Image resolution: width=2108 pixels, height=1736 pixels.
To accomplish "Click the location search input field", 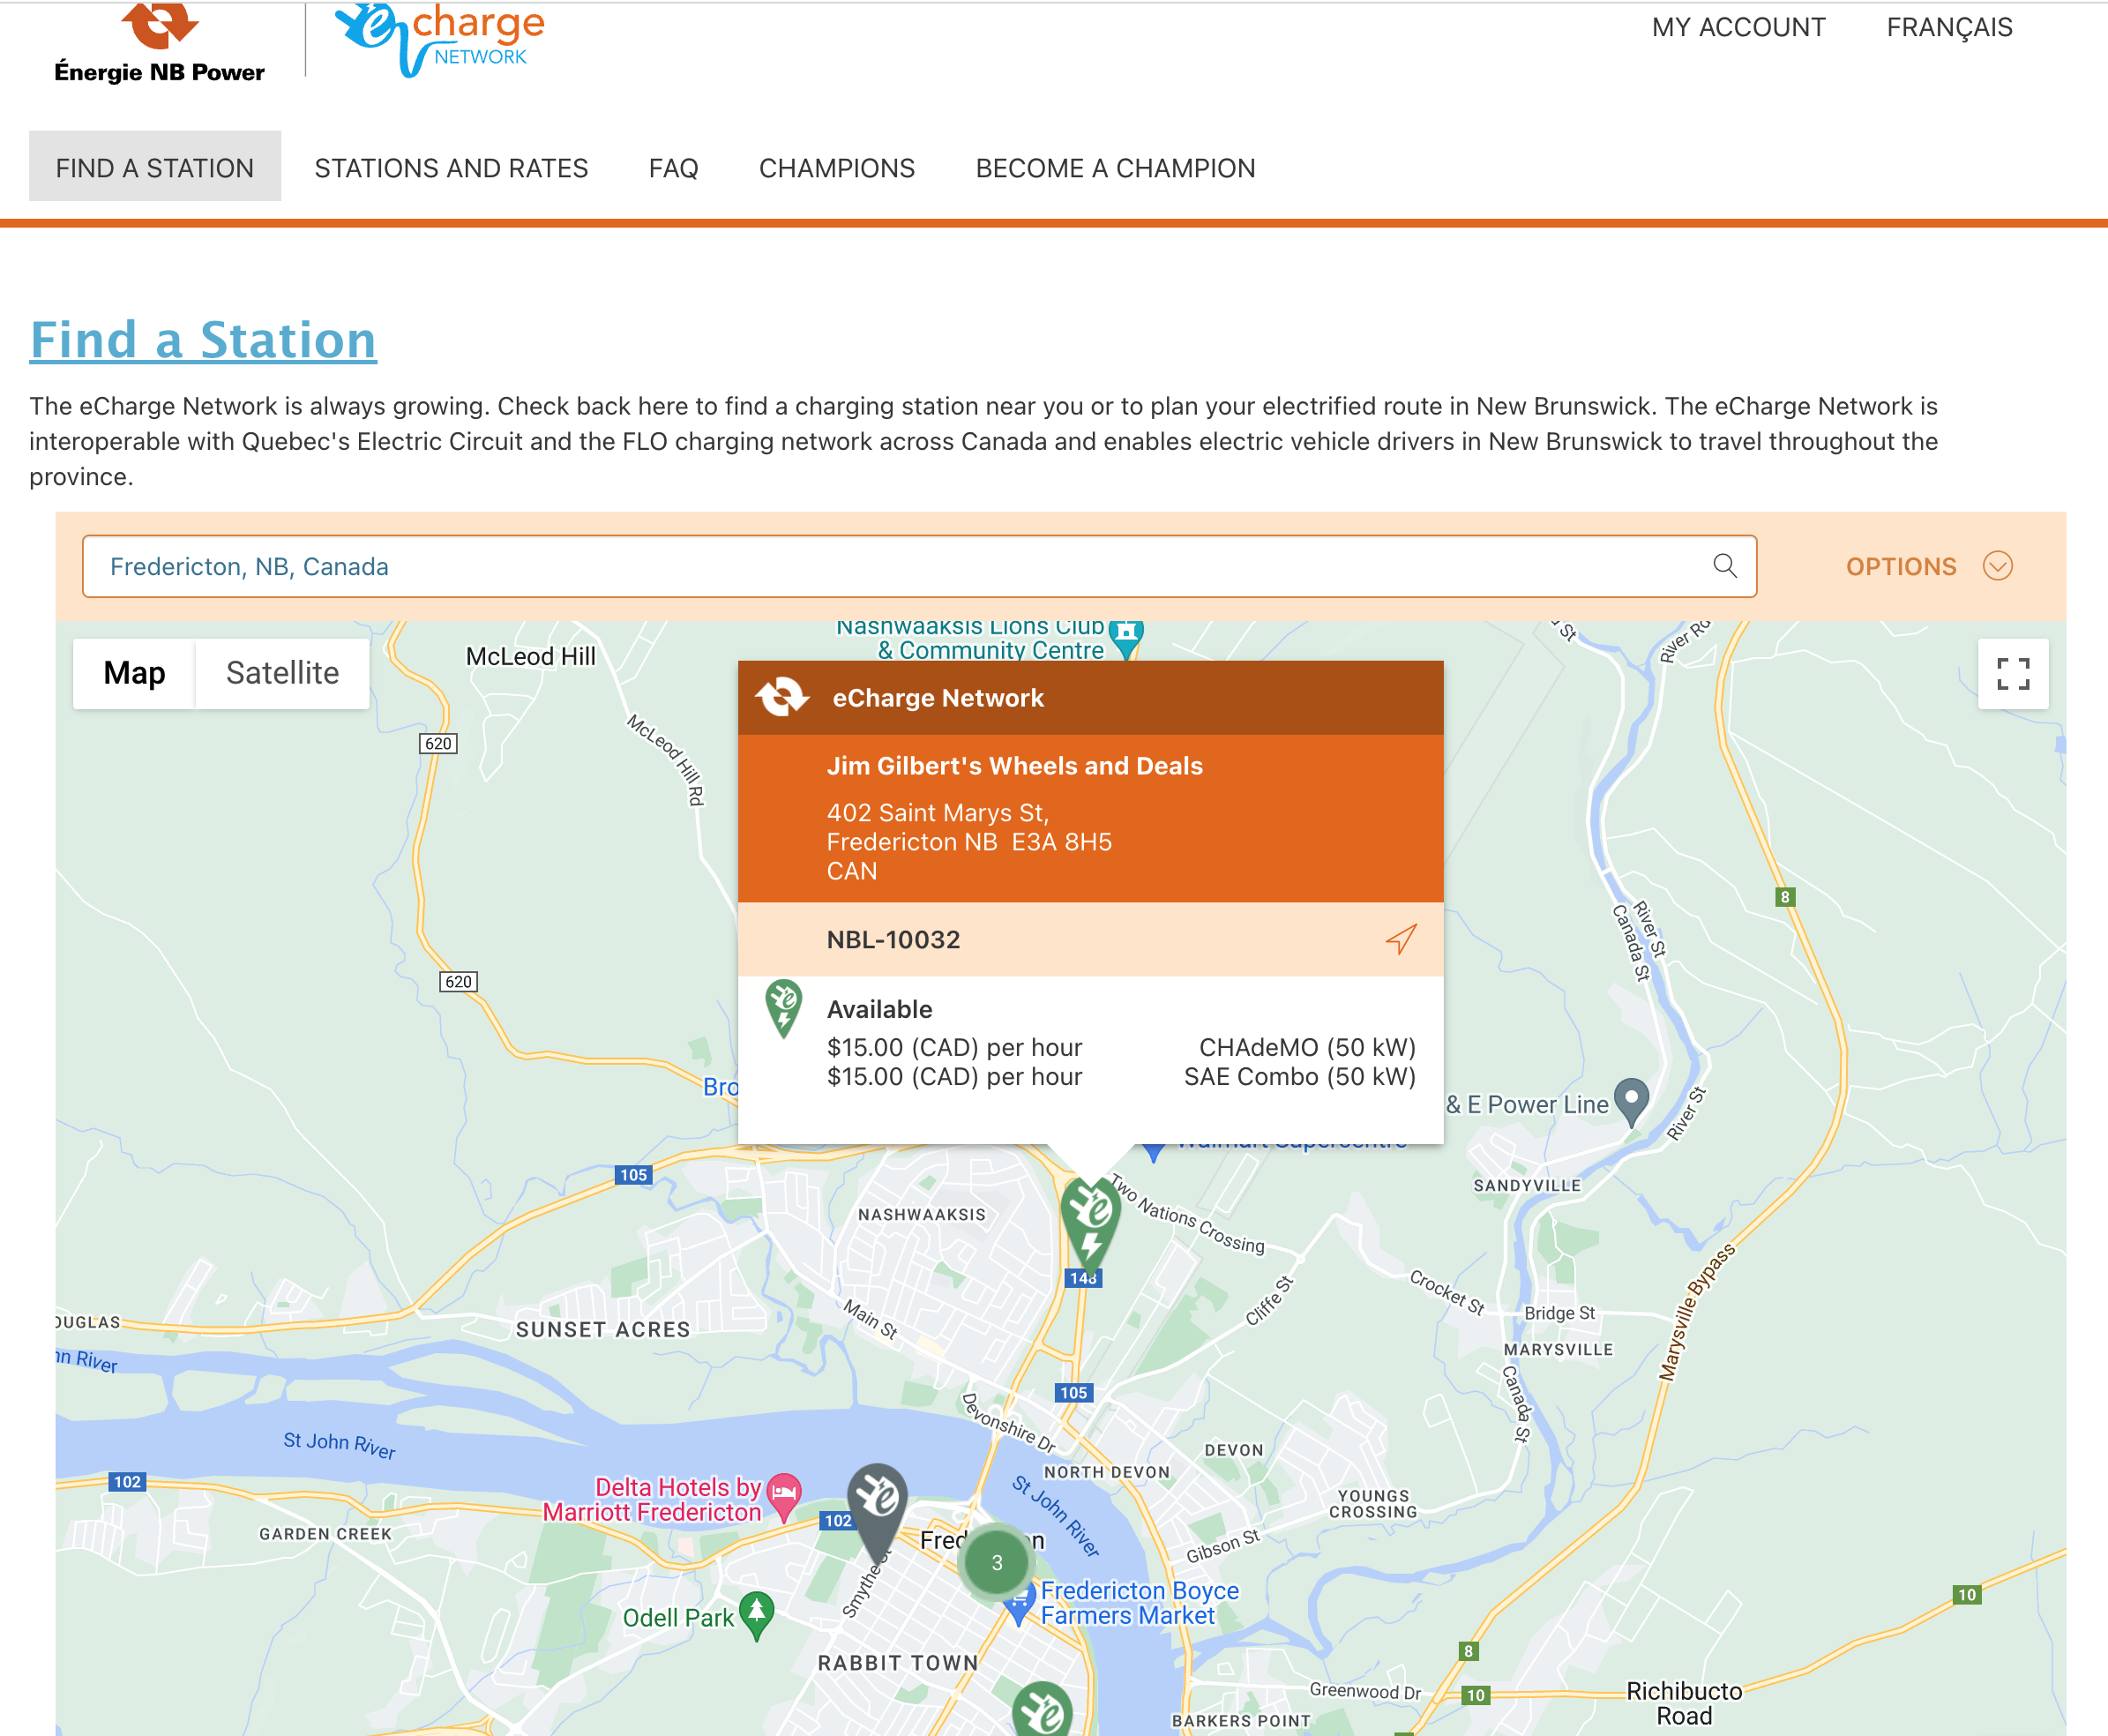I will click(919, 567).
